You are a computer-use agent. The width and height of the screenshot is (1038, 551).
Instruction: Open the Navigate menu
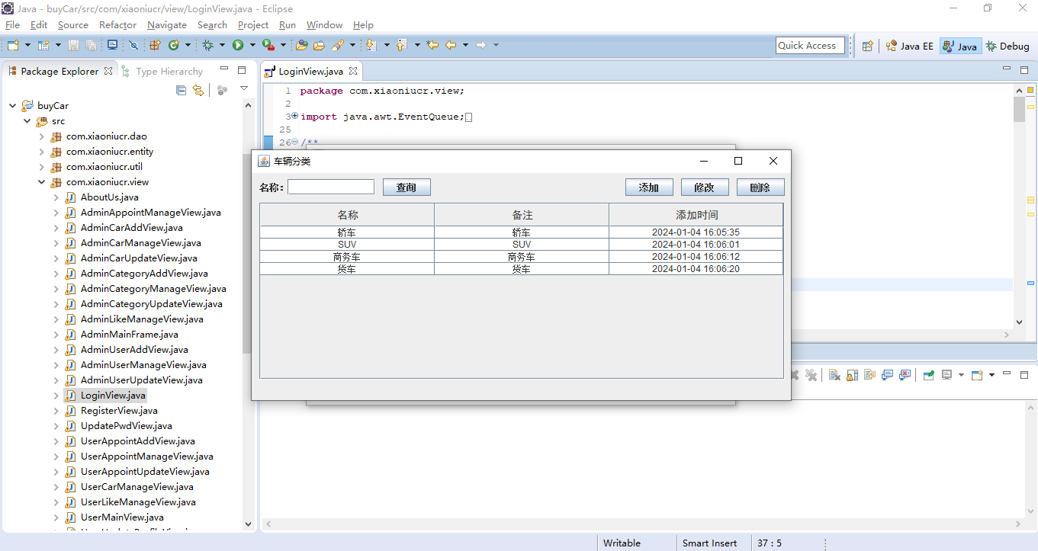[167, 24]
